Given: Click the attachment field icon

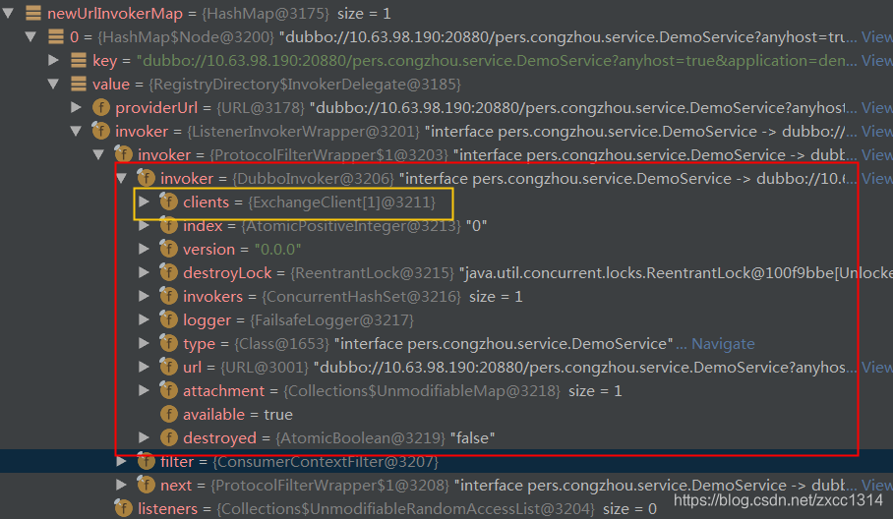Looking at the screenshot, I should pyautogui.click(x=168, y=390).
